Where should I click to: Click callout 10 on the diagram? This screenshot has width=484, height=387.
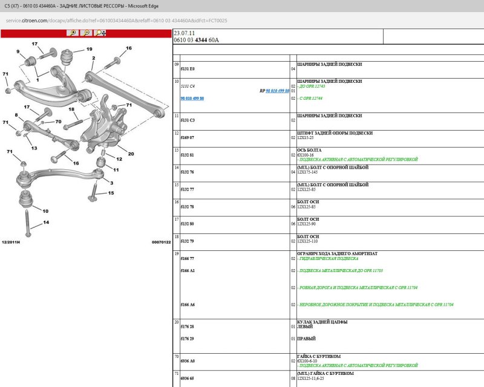(x=45, y=211)
